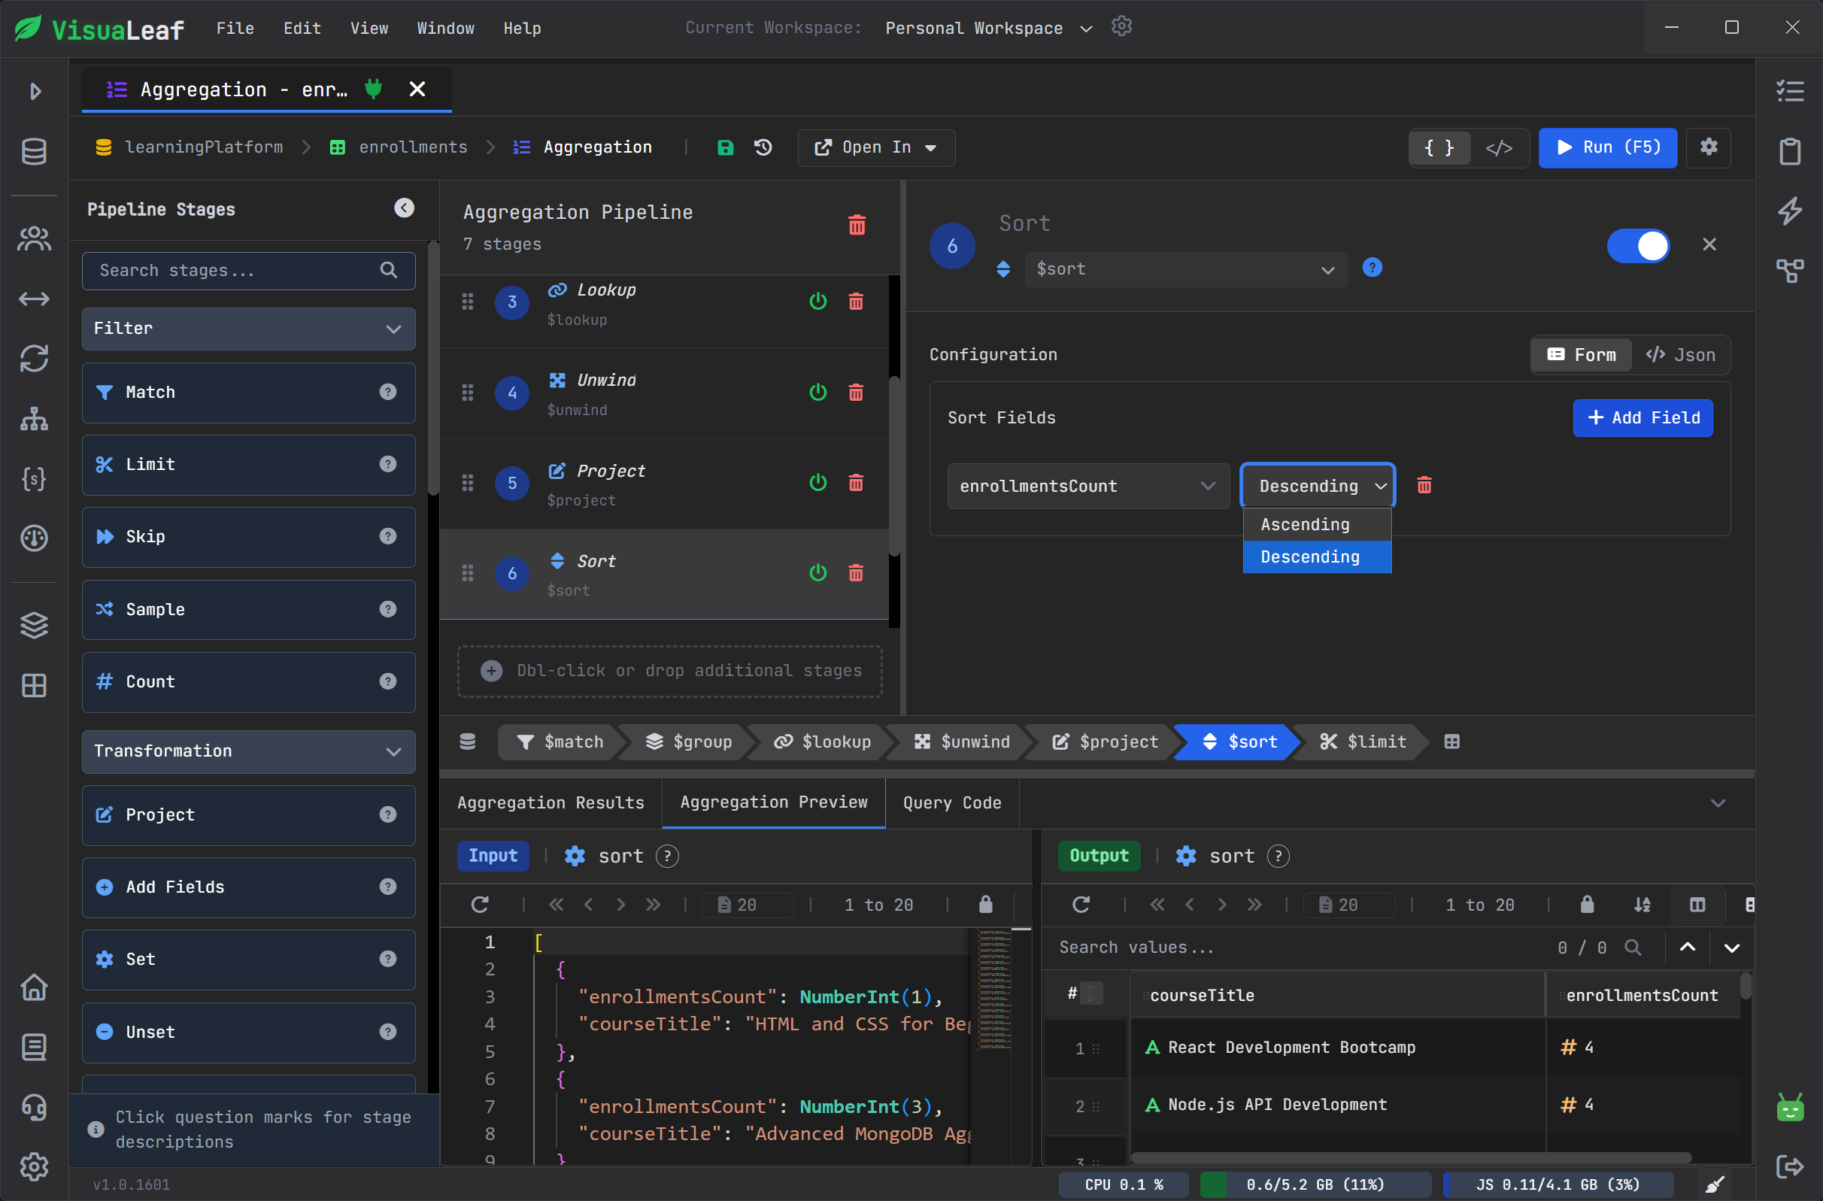Image resolution: width=1823 pixels, height=1201 pixels.
Task: Select Descending option in the list
Action: pos(1317,557)
